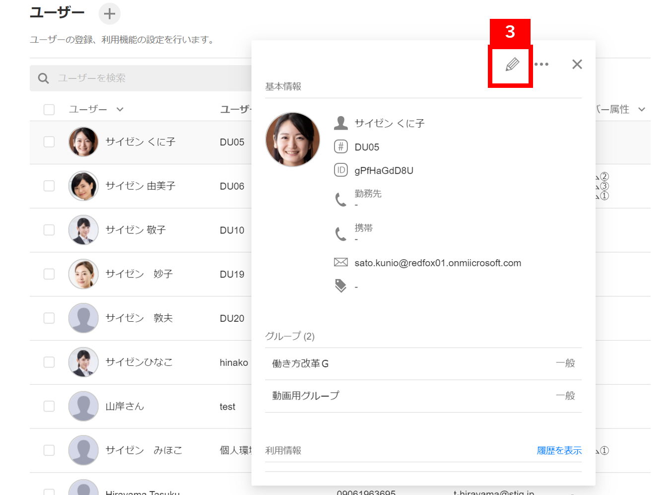Click user name サイゼン くに子 in list

click(x=140, y=142)
